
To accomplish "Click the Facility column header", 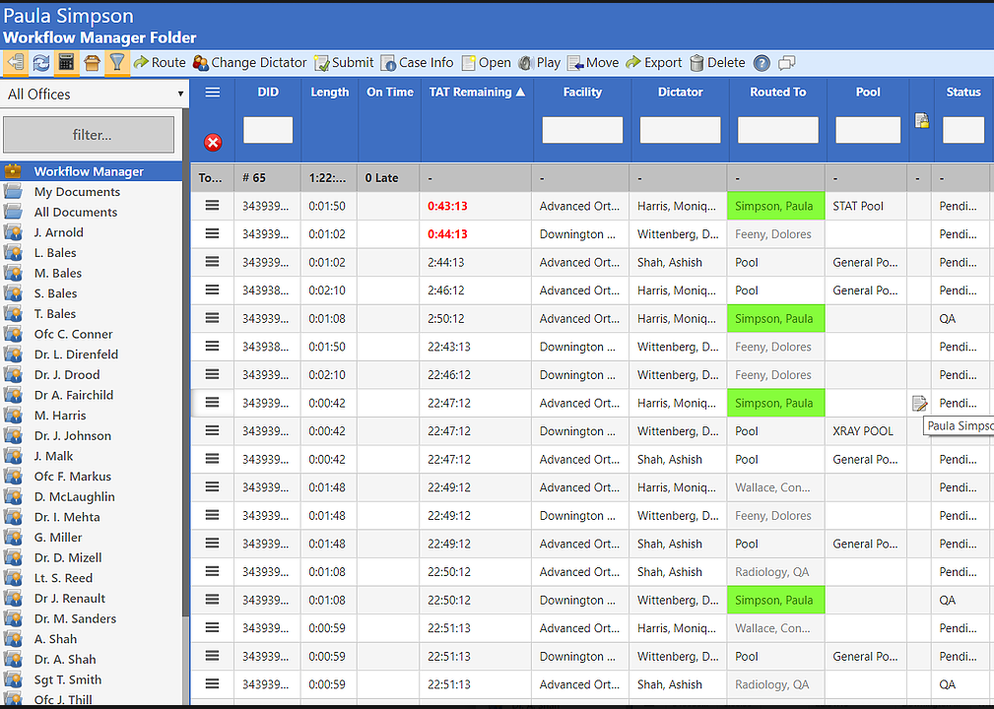I will tap(582, 92).
